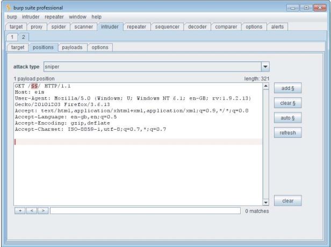Click the 'Accept-Language: en-gb,en;q=0.5' line
331x247 pixels.
(x=66, y=117)
